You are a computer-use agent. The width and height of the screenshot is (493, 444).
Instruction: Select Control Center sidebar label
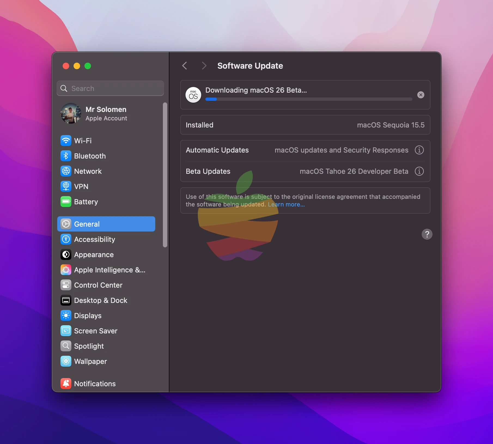point(98,285)
